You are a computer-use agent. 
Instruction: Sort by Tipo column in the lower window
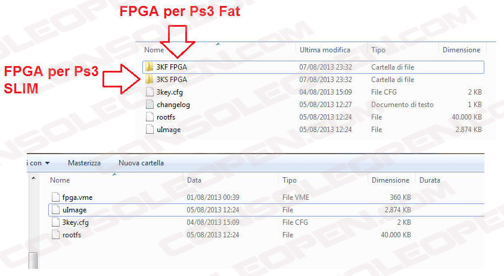point(290,180)
